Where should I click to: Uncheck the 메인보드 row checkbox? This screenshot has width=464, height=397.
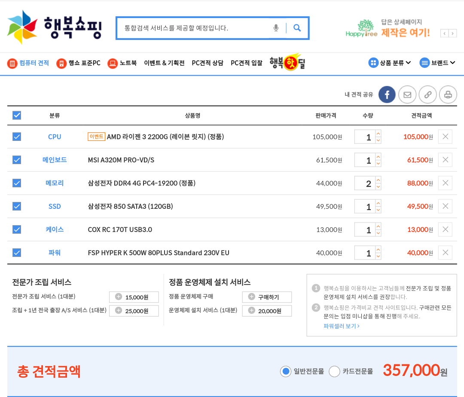[x=17, y=160]
